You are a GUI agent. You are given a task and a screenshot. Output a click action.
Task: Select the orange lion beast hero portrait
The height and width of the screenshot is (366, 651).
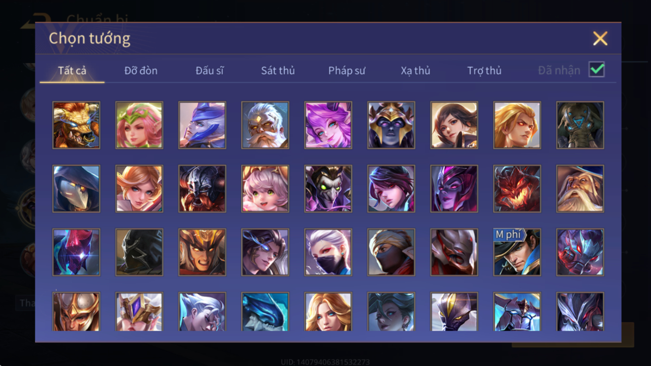[76, 125]
